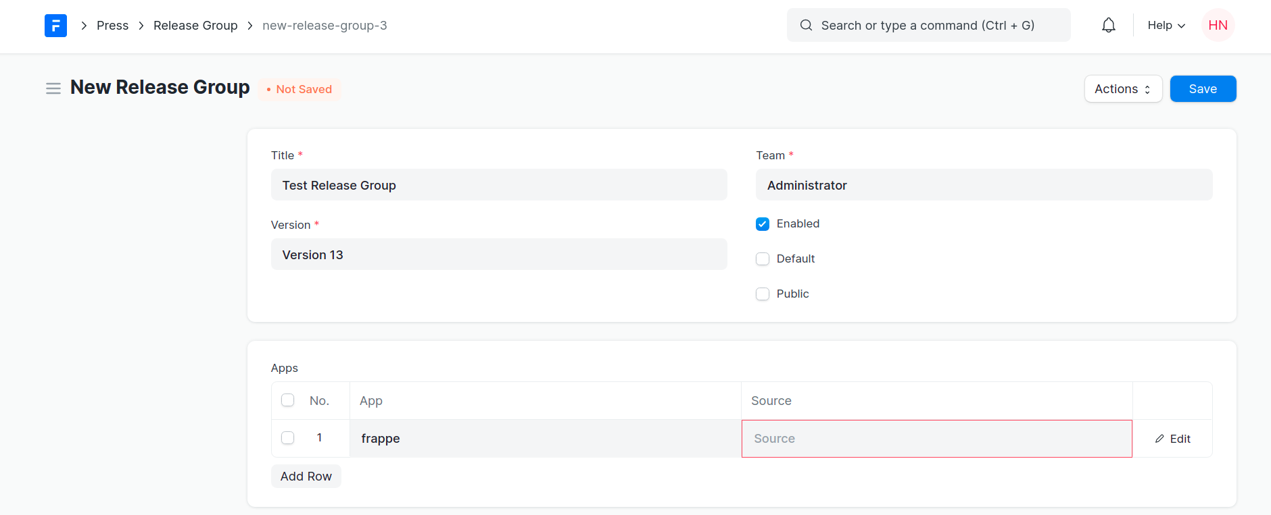Select all rows in Apps table

[288, 400]
